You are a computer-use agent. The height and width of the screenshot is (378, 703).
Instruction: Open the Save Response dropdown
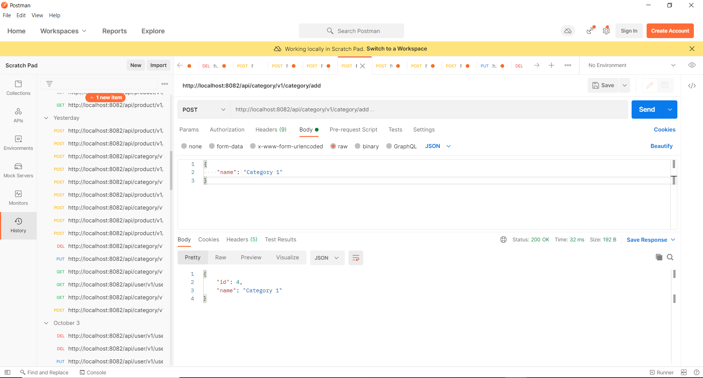(651, 240)
